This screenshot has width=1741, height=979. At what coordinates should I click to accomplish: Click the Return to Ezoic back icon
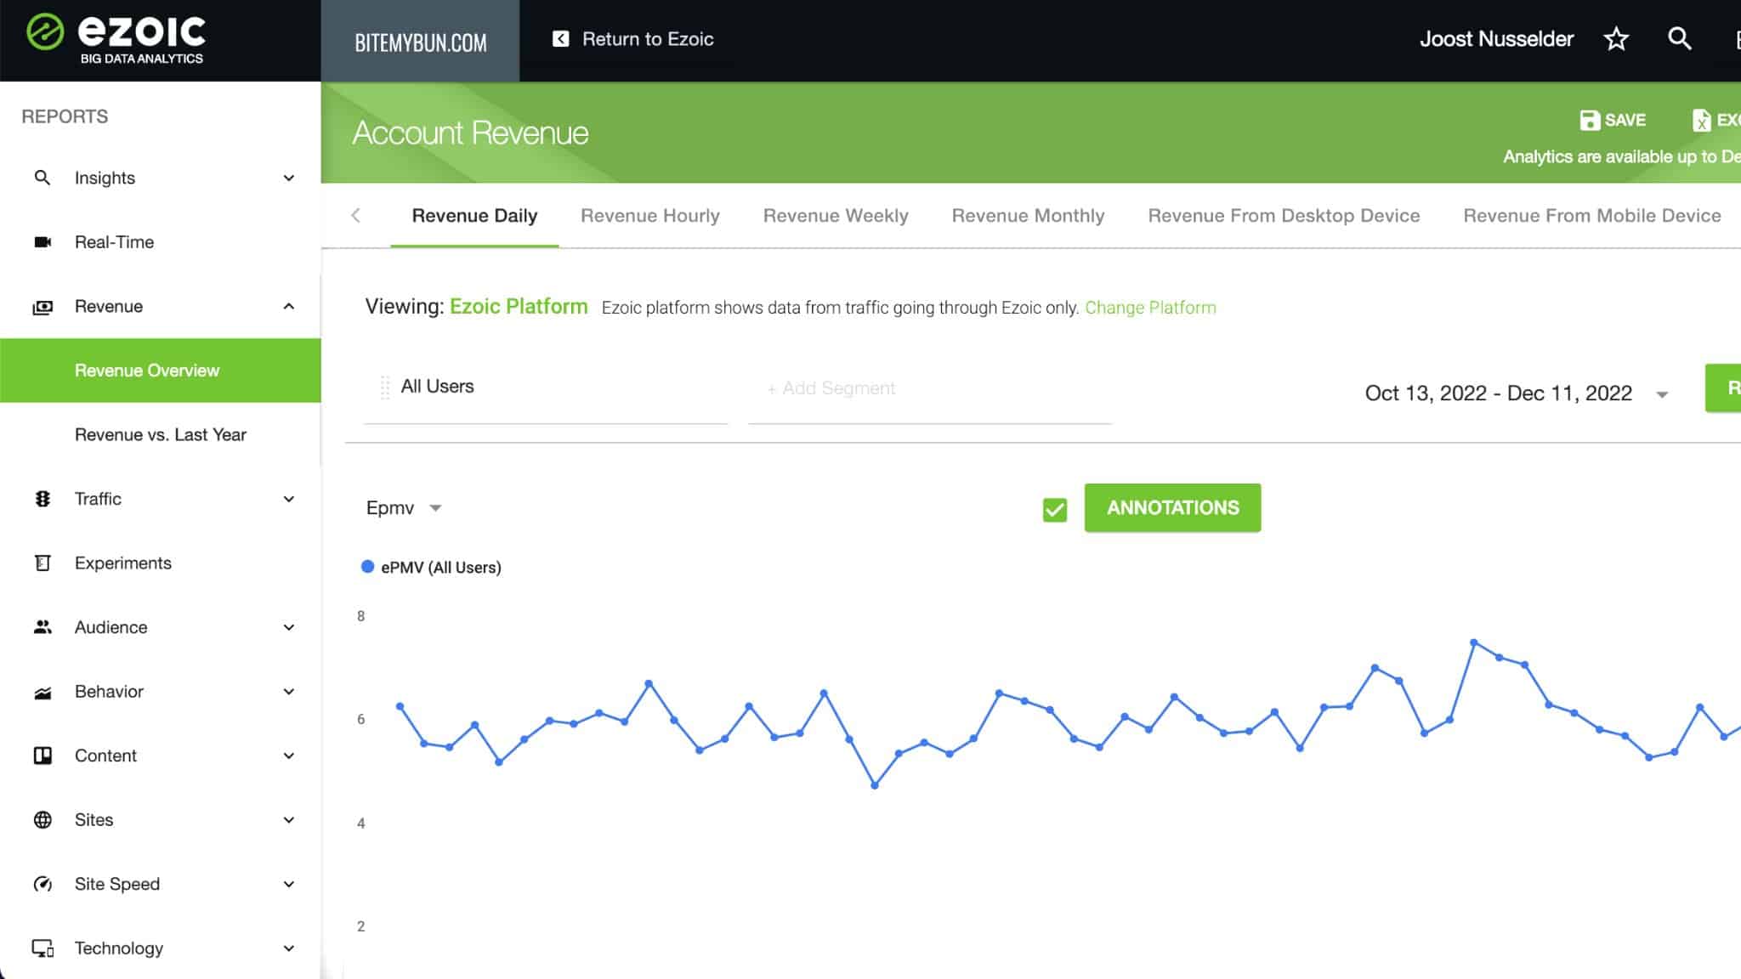(x=560, y=39)
